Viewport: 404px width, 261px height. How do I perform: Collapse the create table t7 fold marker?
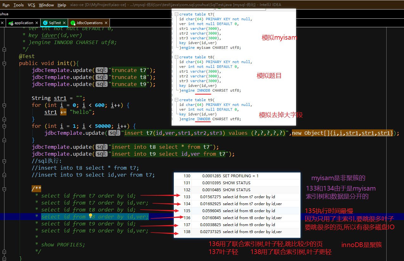[177, 14]
